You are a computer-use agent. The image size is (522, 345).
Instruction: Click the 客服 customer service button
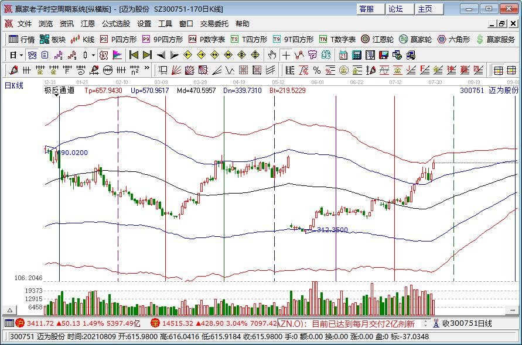coord(367,9)
